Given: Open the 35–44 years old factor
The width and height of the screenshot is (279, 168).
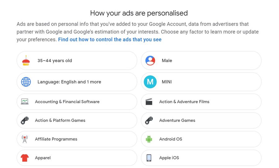Looking at the screenshot, I should coord(77,61).
